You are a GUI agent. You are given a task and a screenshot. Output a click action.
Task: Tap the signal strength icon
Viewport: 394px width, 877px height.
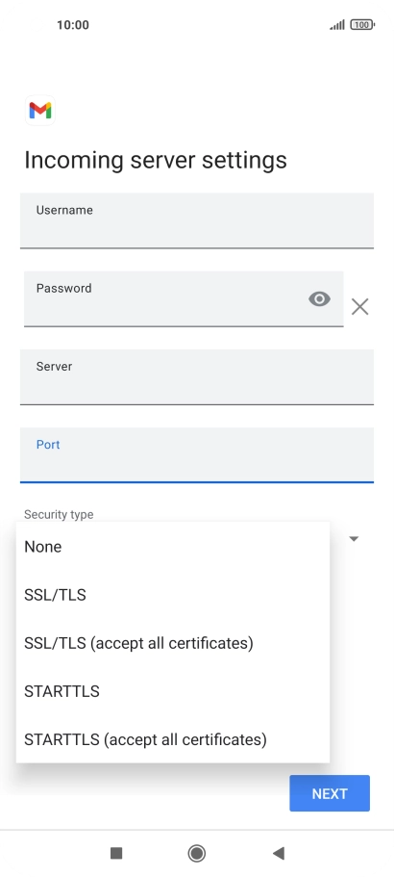(x=337, y=25)
